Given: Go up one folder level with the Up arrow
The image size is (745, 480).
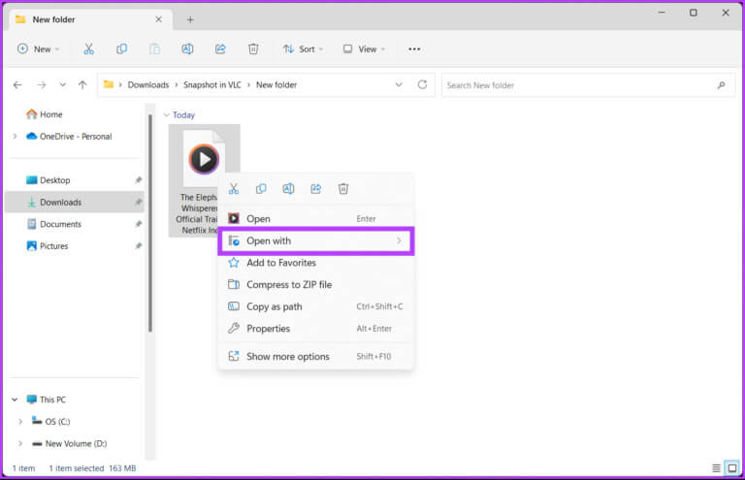Looking at the screenshot, I should [x=82, y=85].
